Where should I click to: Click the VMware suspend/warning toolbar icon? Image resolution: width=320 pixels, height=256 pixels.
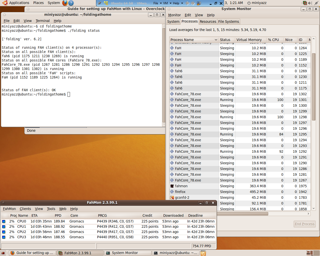coord(199,3)
